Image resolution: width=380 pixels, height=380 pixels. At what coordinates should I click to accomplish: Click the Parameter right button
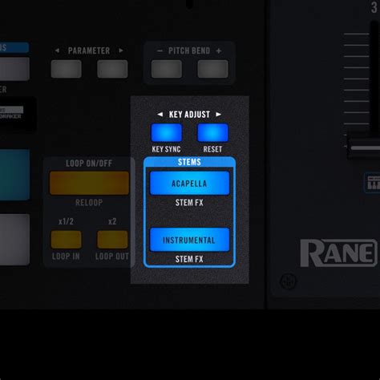tap(112, 69)
